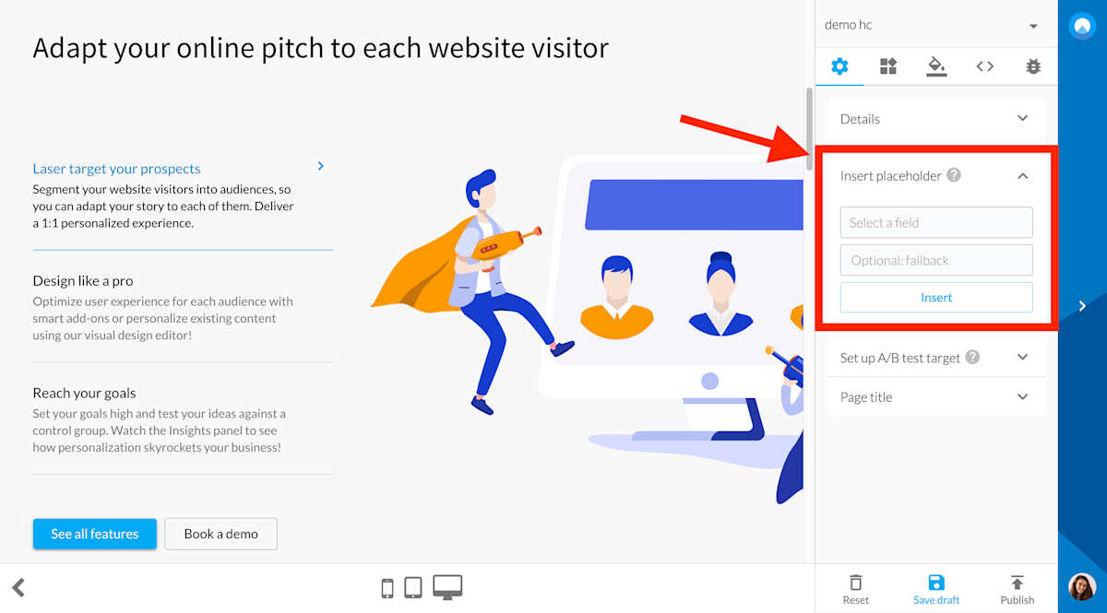Switch to desktop monitor preview
The image size is (1107, 613).
click(x=447, y=587)
